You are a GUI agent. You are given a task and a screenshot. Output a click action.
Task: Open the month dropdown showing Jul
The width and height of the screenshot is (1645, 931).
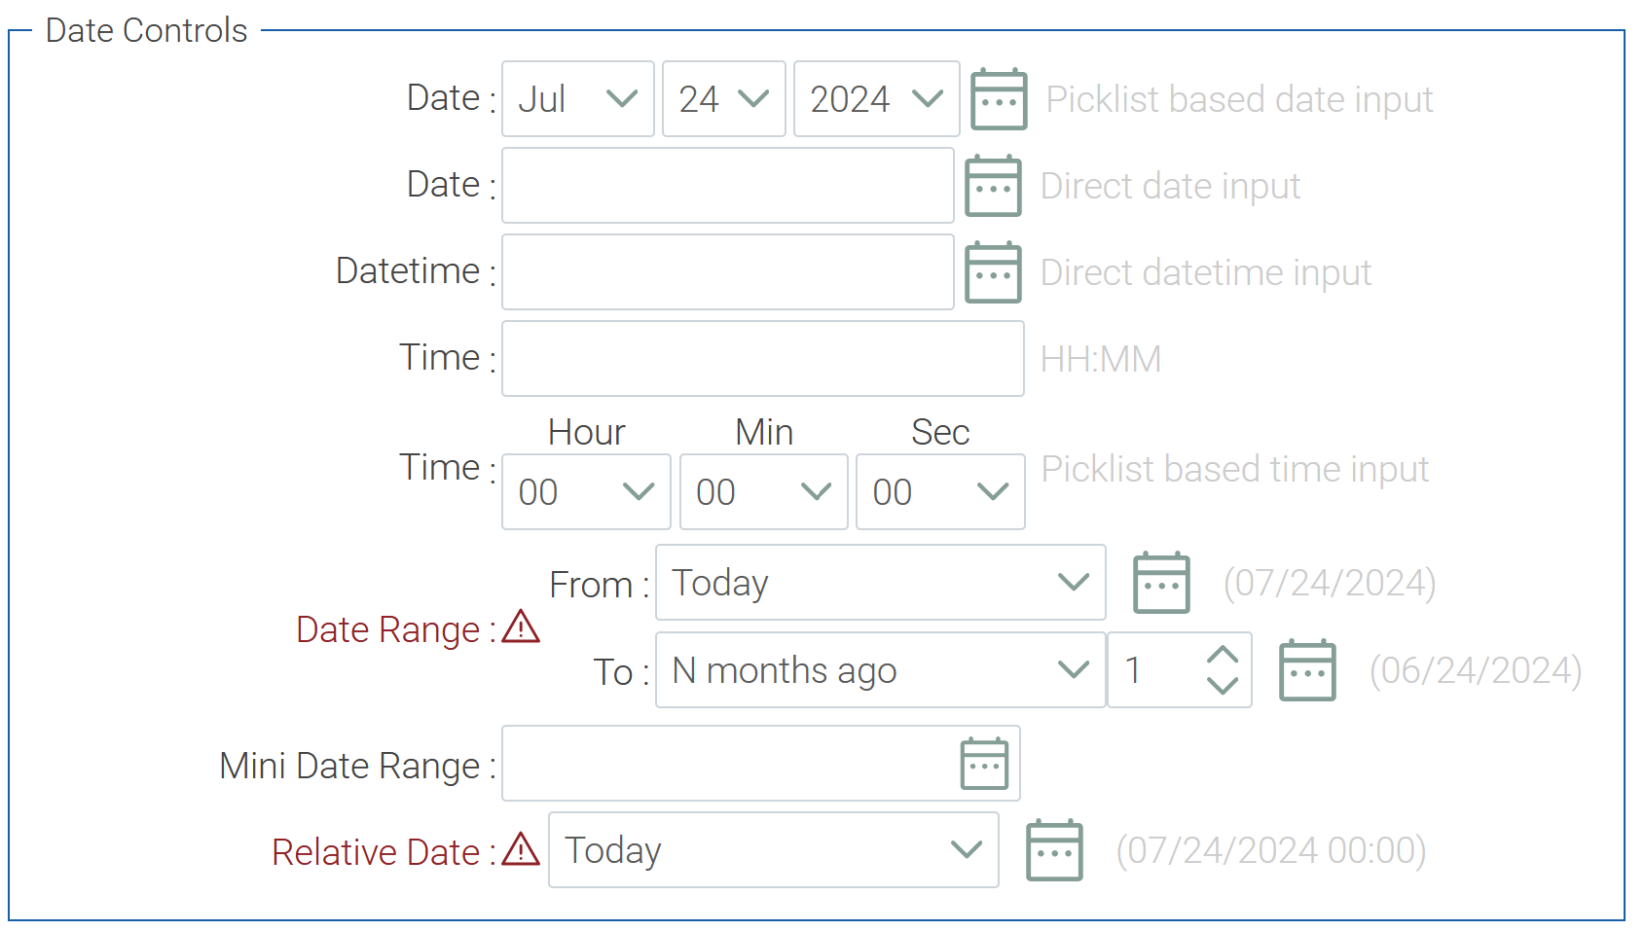tap(578, 99)
